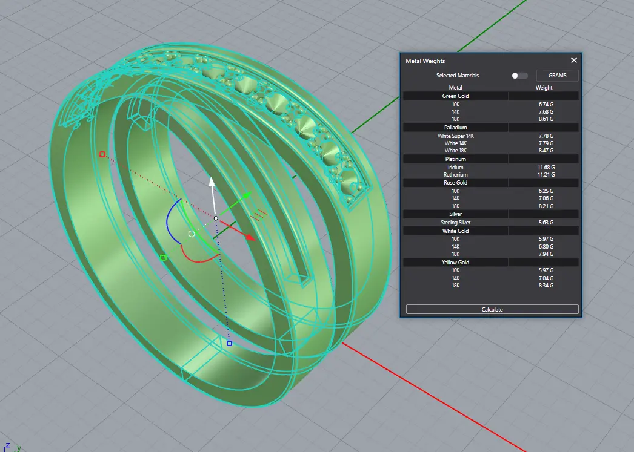
Task: Click the green Y-axis move arrow on gumball
Action: point(245,197)
